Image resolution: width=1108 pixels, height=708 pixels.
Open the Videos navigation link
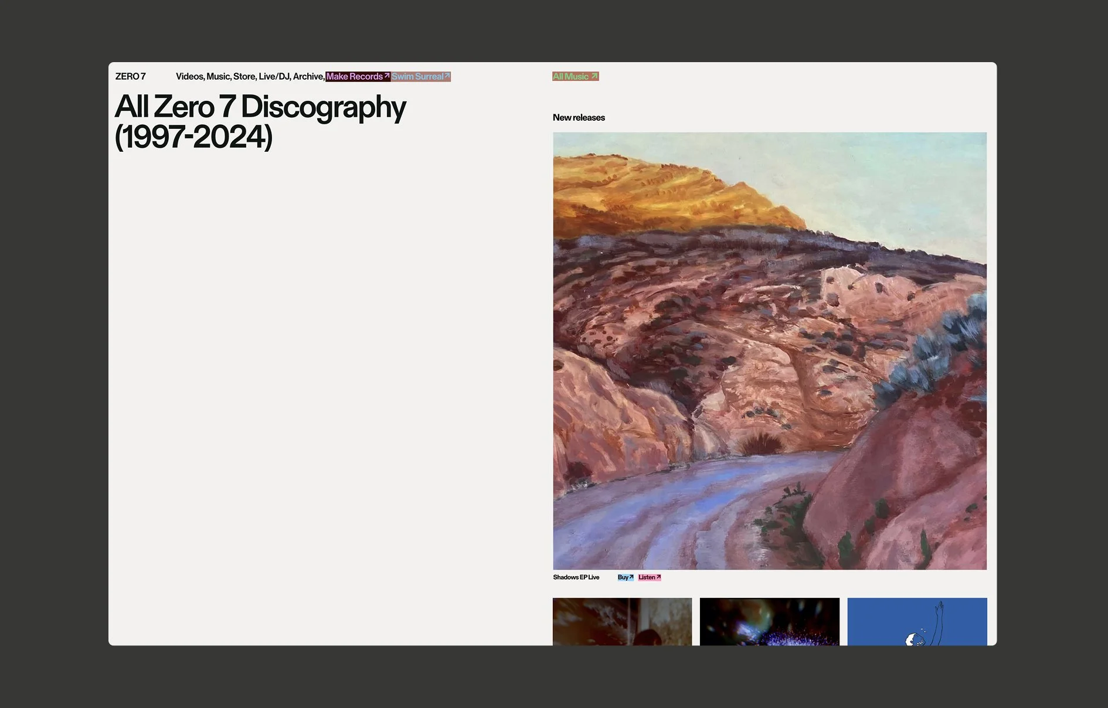pyautogui.click(x=189, y=76)
